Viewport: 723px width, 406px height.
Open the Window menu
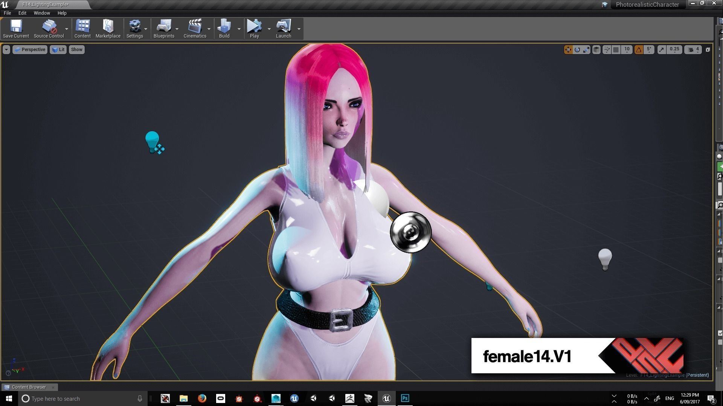[x=42, y=13]
